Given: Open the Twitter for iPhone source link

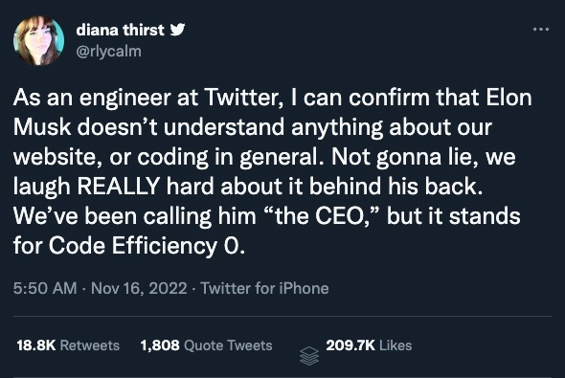Looking at the screenshot, I should (264, 288).
